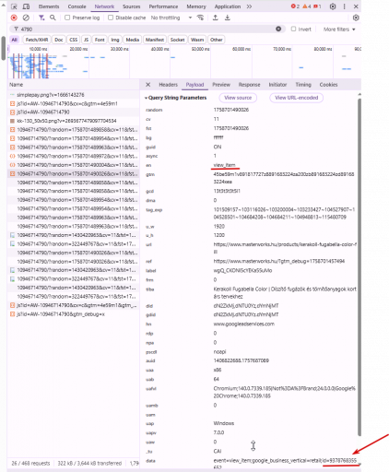Select request ending gtm_debug=x
This screenshot has width=389, height=472.
(74, 314)
